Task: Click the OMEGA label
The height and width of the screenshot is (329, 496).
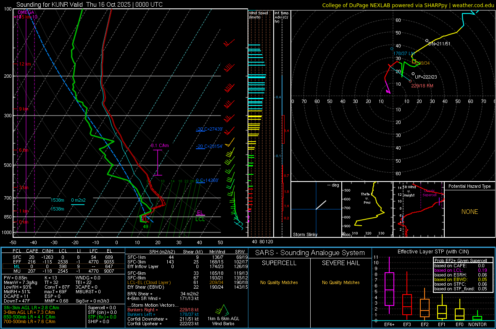Action: (x=26, y=12)
